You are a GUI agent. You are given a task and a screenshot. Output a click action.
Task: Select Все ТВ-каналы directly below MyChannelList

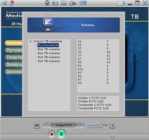49,49
